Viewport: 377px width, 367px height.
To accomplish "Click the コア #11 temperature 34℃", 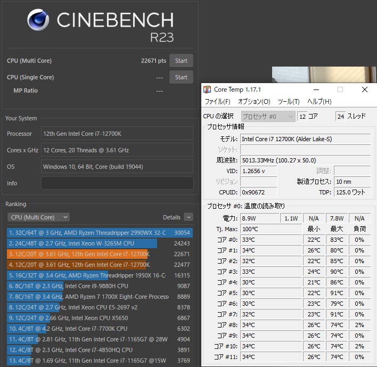I will 271,357.
